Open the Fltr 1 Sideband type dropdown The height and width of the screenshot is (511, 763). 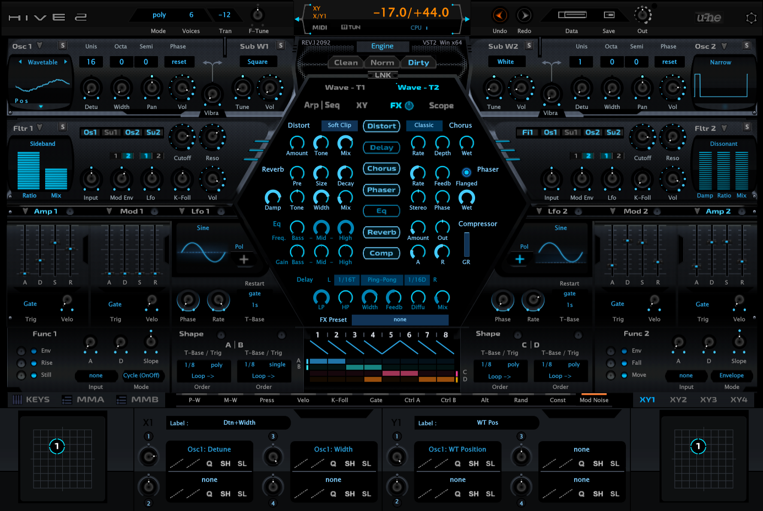(x=42, y=144)
